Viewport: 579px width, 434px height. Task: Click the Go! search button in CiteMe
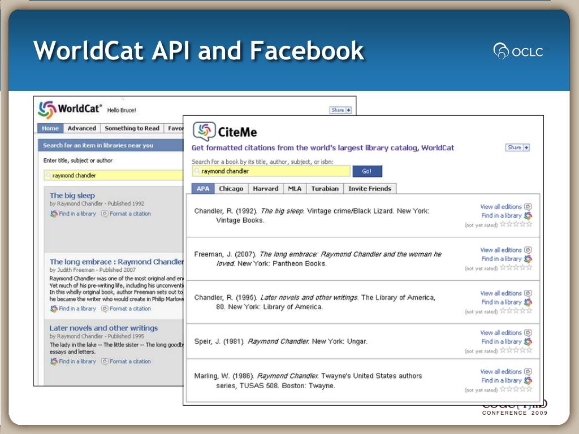point(367,171)
